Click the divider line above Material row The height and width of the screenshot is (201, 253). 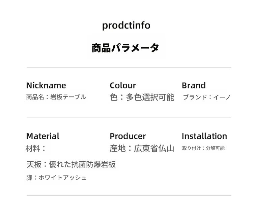coord(129,118)
